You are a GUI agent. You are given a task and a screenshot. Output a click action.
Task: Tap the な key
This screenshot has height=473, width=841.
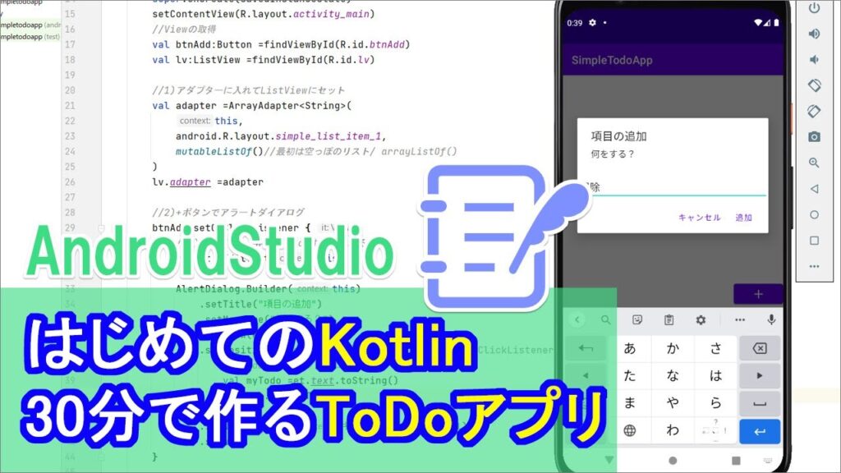[673, 375]
